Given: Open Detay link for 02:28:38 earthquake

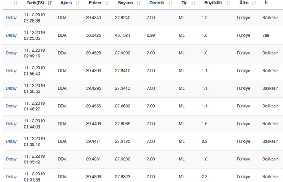Looking at the screenshot, I should [x=11, y=18].
